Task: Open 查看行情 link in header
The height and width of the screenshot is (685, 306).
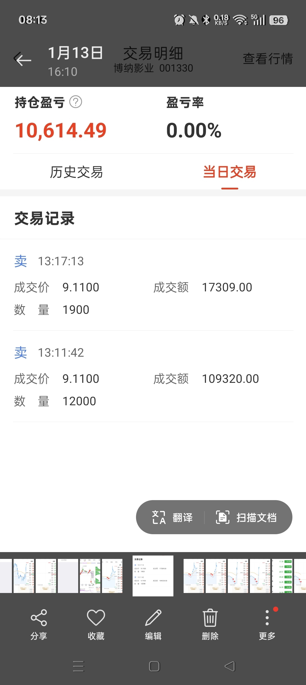Action: [x=268, y=59]
